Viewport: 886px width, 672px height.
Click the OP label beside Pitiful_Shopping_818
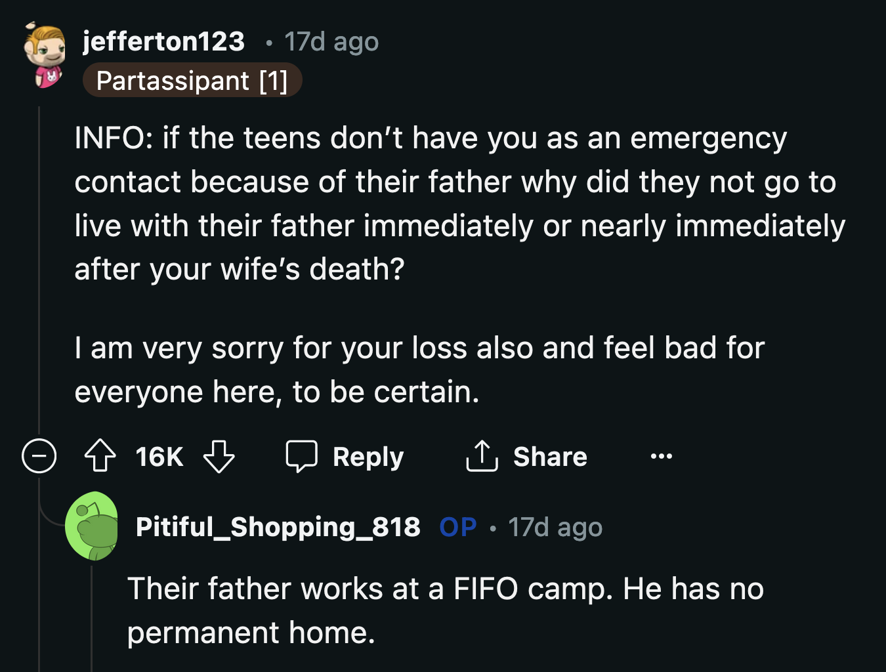click(x=457, y=526)
